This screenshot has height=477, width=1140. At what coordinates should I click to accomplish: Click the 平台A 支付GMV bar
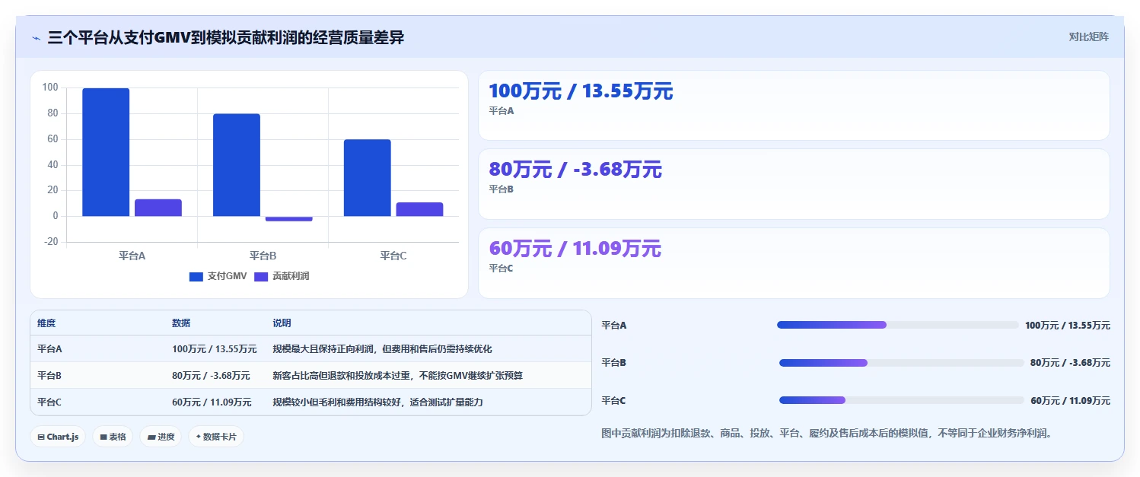tap(106, 152)
